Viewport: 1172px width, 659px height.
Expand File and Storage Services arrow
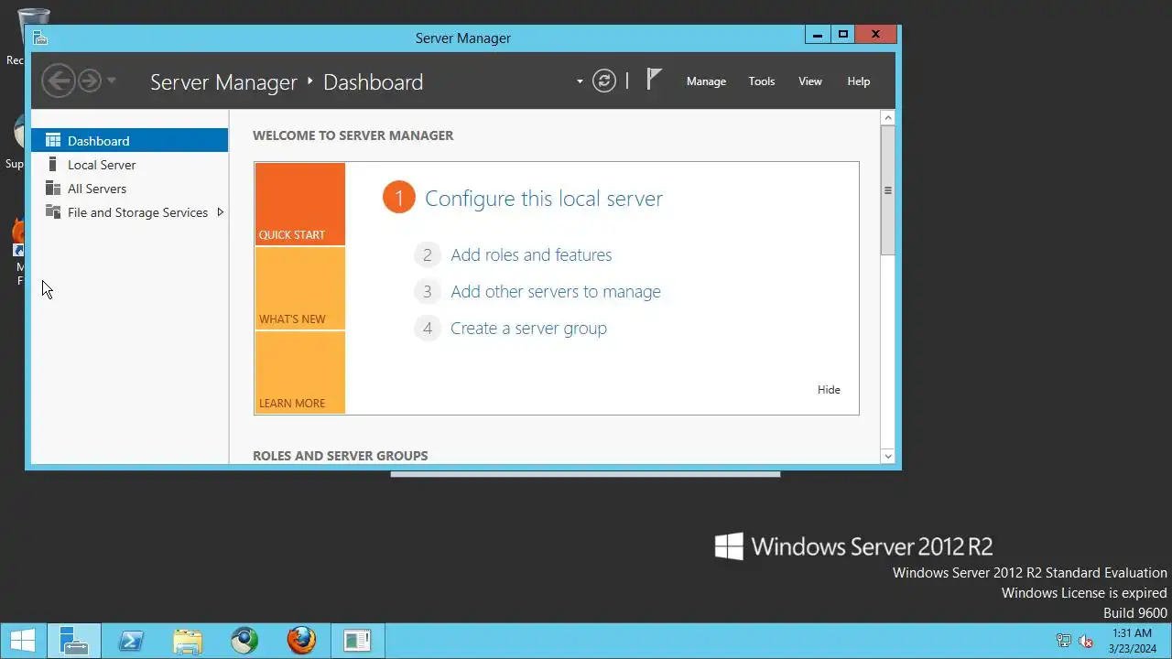coord(220,212)
